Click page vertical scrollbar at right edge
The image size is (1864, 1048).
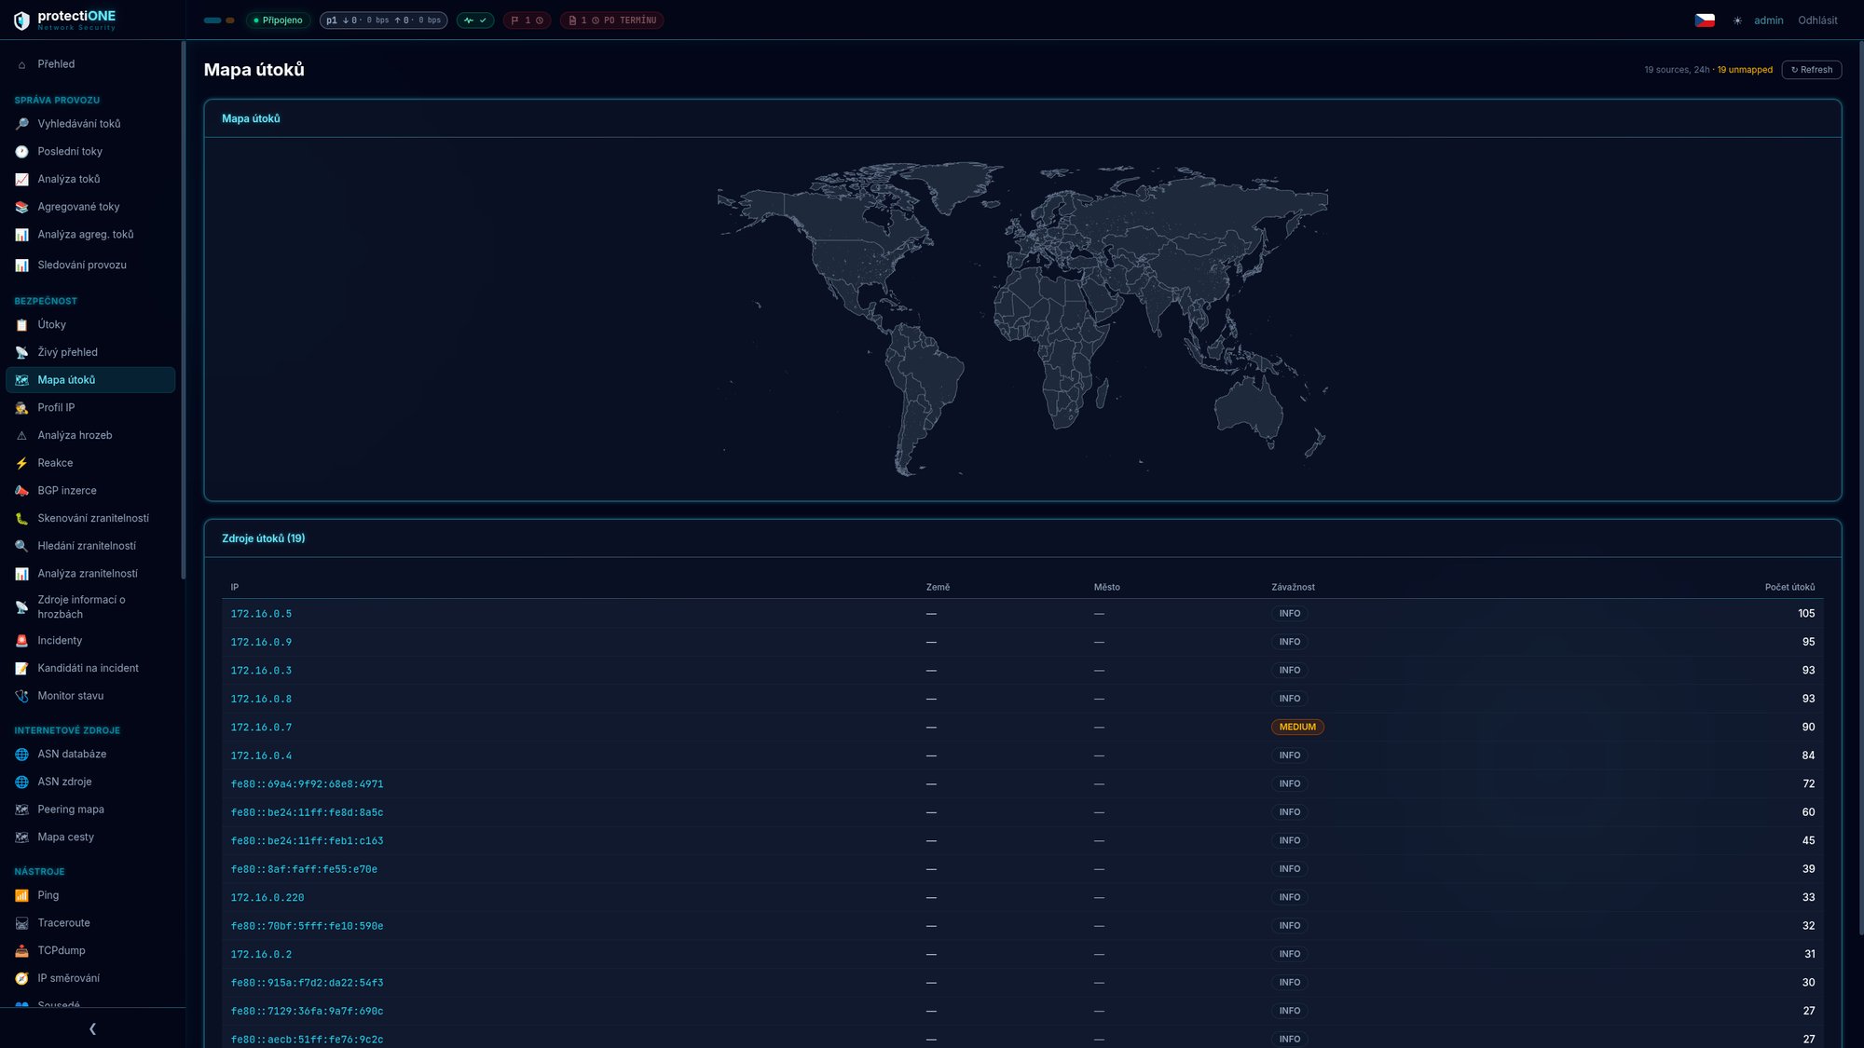pos(1860,487)
